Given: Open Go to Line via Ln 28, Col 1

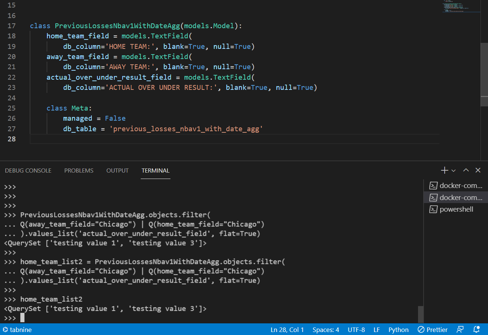Looking at the screenshot, I should (x=287, y=330).
